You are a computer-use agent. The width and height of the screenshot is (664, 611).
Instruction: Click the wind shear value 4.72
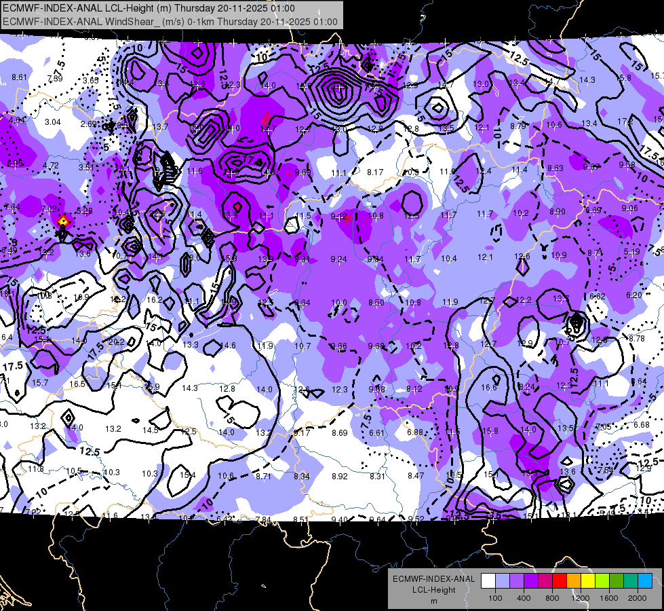pyautogui.click(x=51, y=166)
